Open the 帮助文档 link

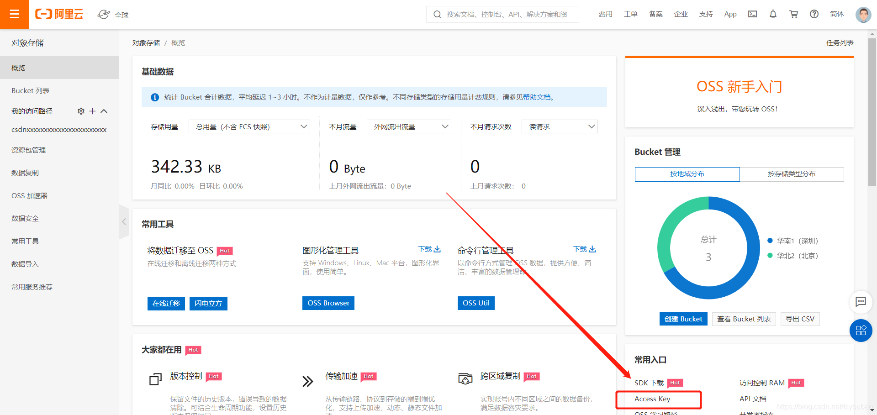point(537,97)
